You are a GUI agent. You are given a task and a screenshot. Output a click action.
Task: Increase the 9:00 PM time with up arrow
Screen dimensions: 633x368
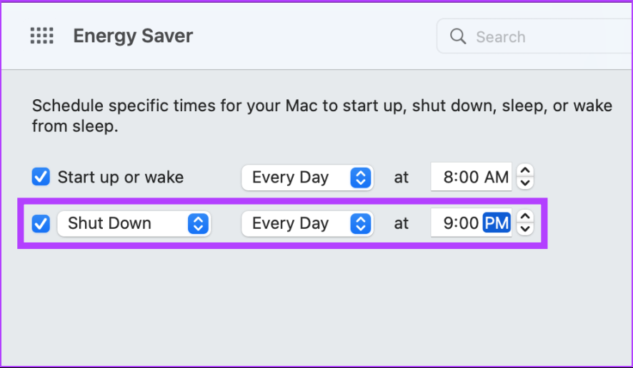click(x=525, y=216)
